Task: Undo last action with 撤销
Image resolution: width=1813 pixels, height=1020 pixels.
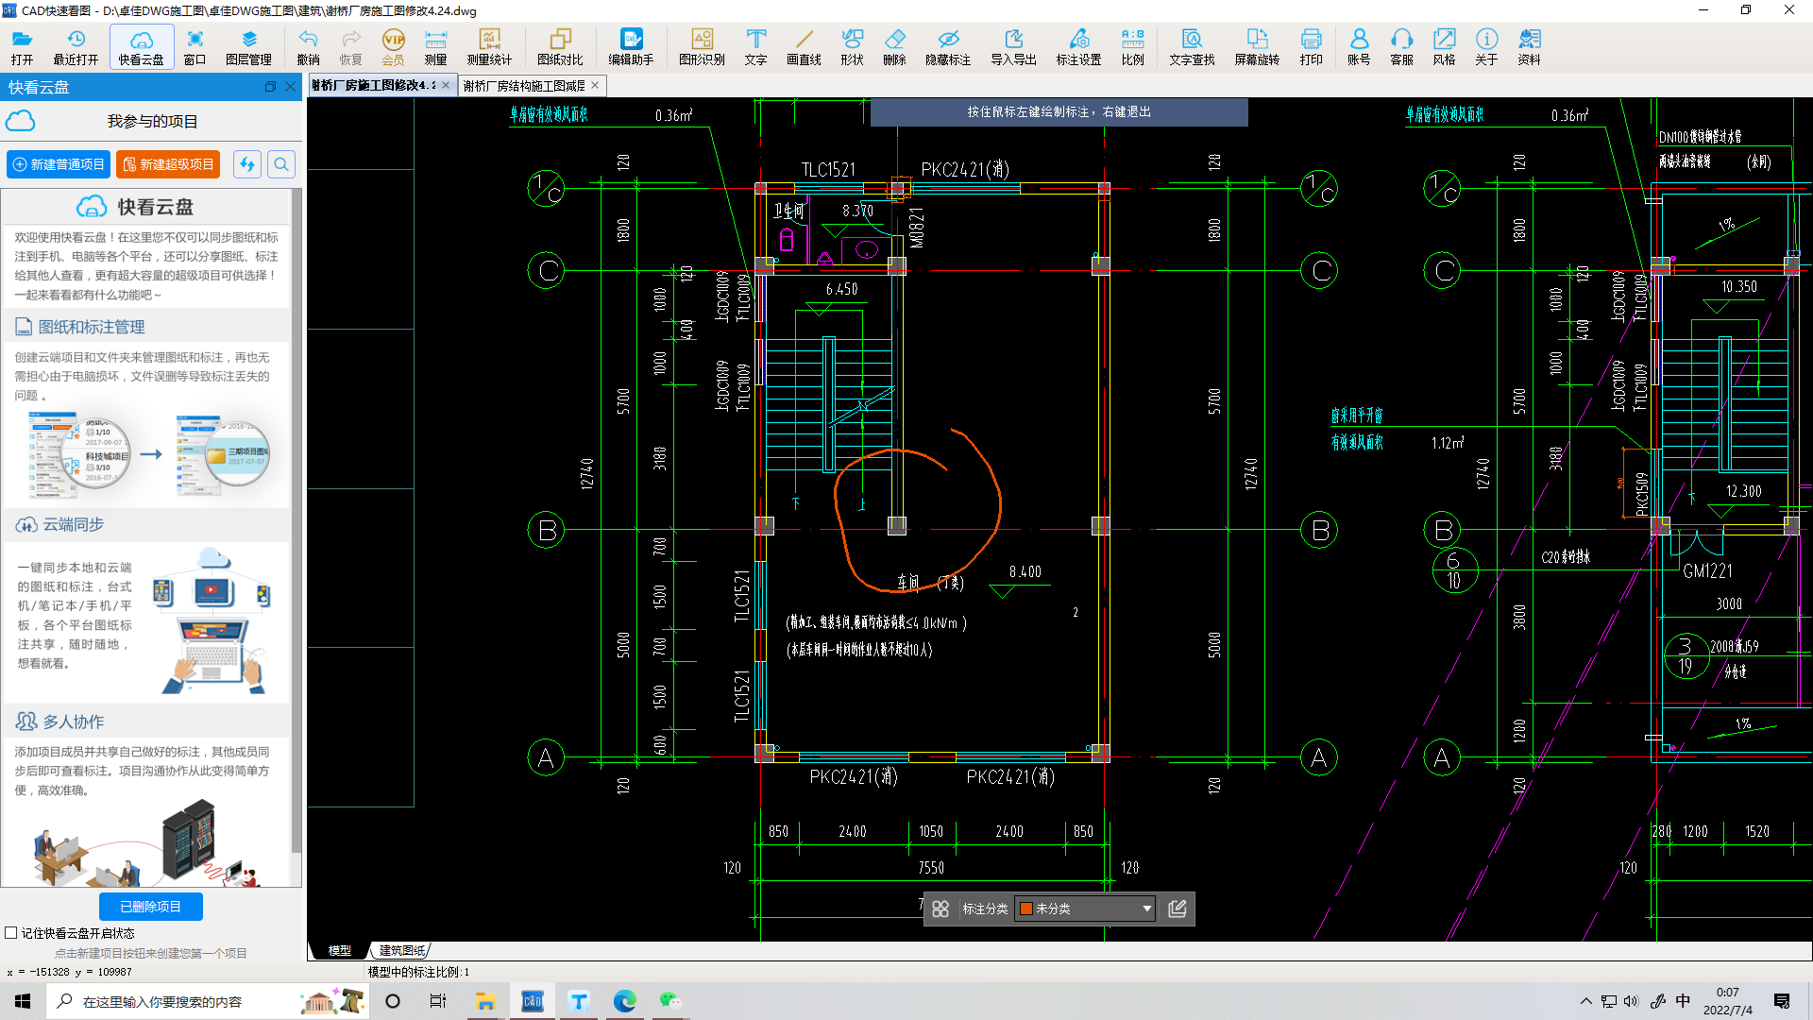Action: click(x=308, y=46)
